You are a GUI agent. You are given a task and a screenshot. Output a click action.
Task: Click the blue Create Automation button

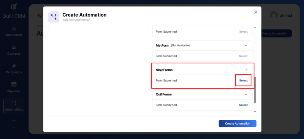coord(237,124)
